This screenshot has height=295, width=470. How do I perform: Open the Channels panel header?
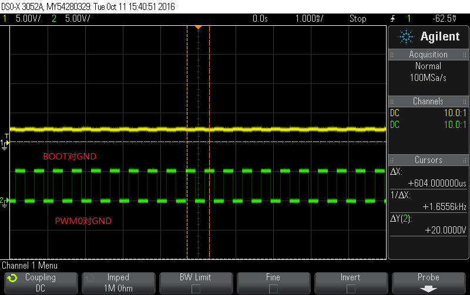pyautogui.click(x=428, y=101)
